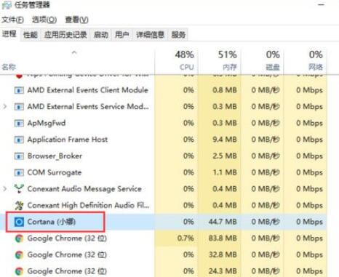Screen dimensions: 339x277
Task: Open the 选项(O) menu
Action: 44,20
